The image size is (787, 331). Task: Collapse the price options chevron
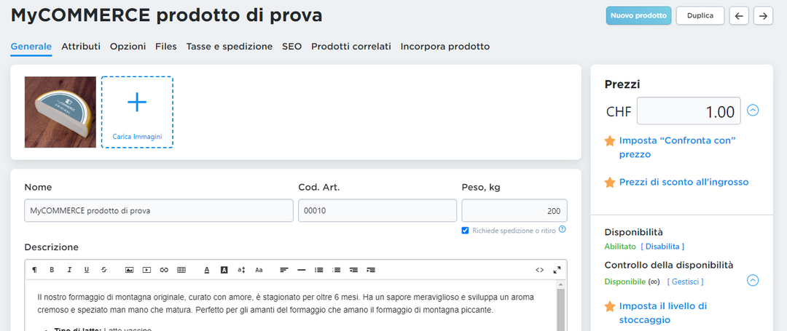coord(752,110)
